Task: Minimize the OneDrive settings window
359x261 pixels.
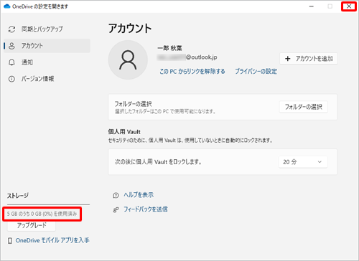Action: (312, 6)
